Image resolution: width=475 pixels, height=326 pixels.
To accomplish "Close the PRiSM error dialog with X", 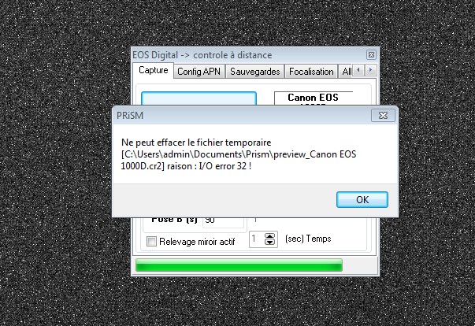I will [x=383, y=115].
